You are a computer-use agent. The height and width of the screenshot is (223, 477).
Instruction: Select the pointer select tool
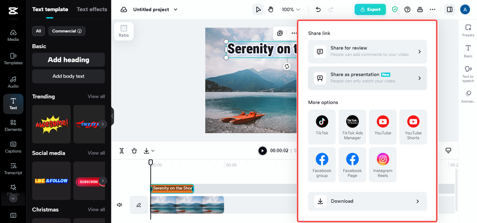(258, 9)
